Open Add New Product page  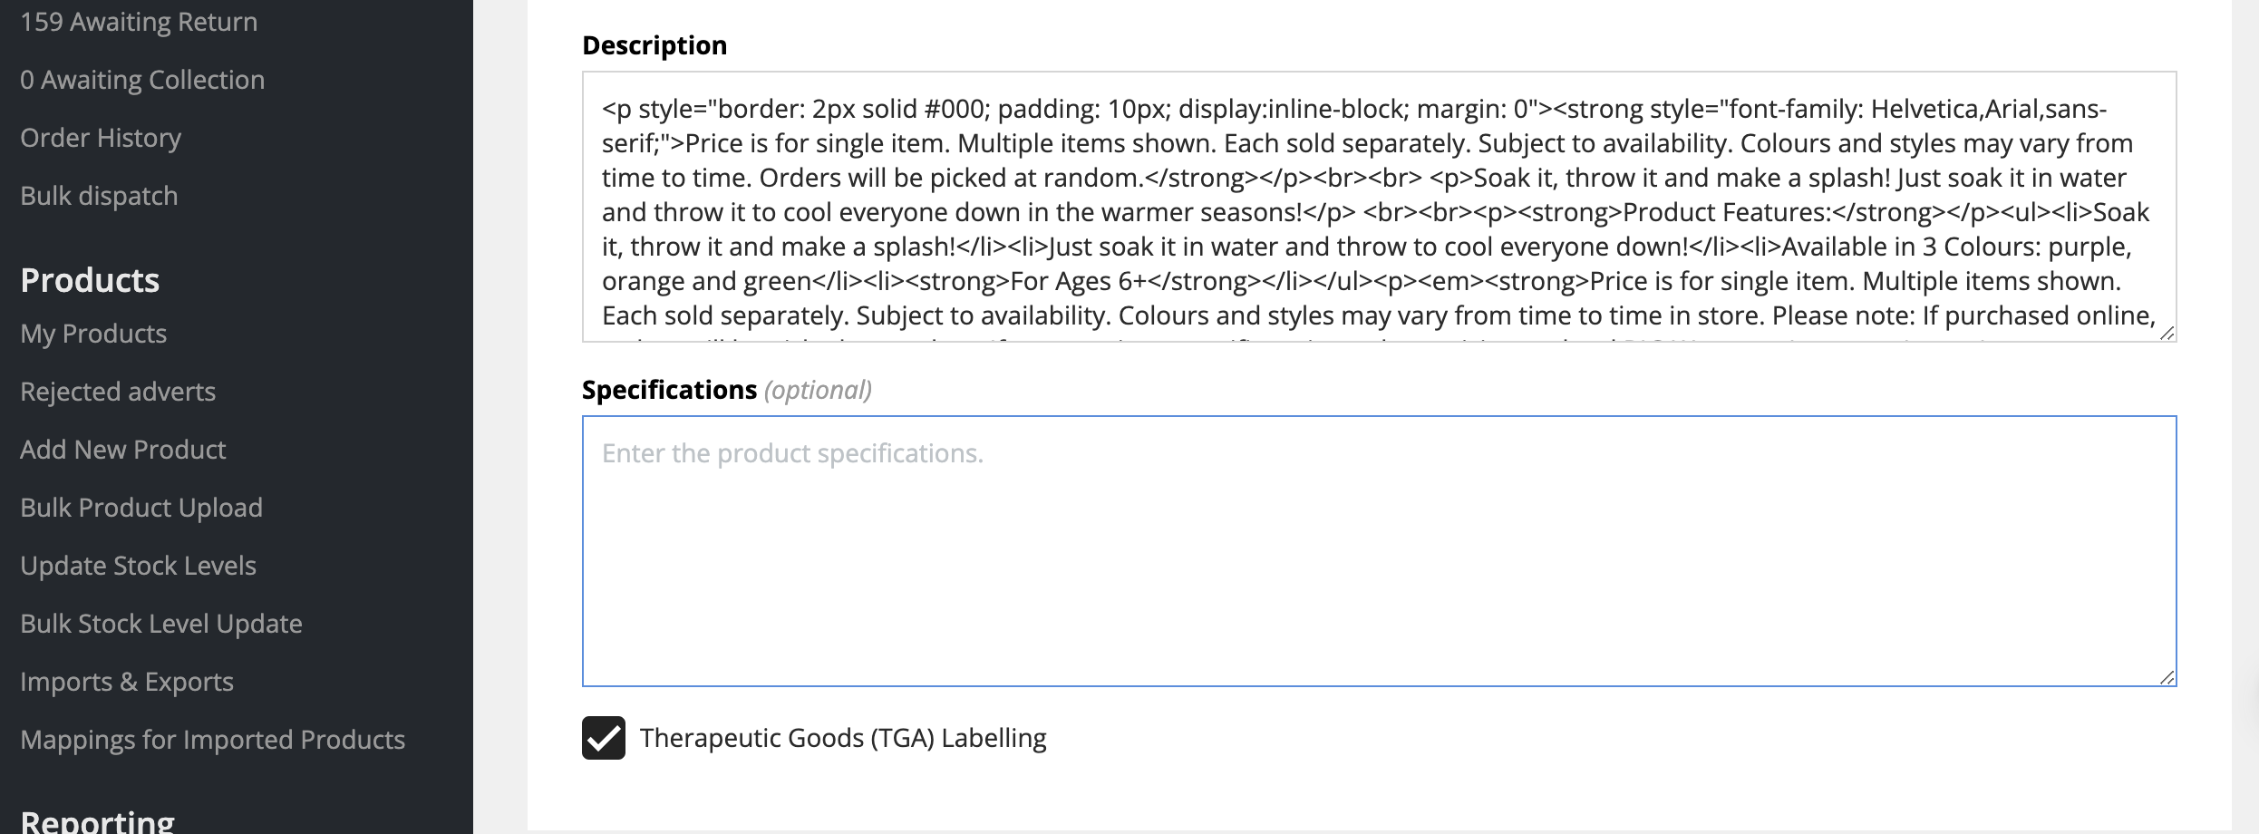[x=123, y=450]
